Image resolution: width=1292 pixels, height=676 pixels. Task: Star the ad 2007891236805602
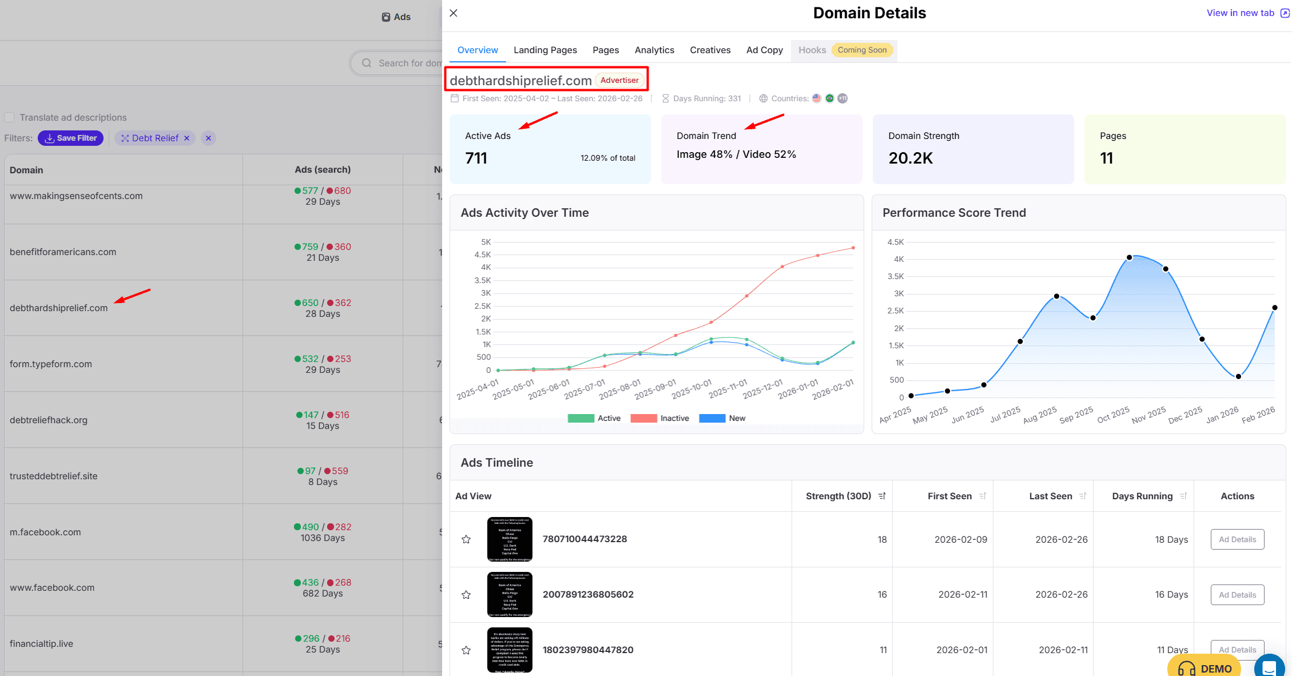pyautogui.click(x=466, y=595)
